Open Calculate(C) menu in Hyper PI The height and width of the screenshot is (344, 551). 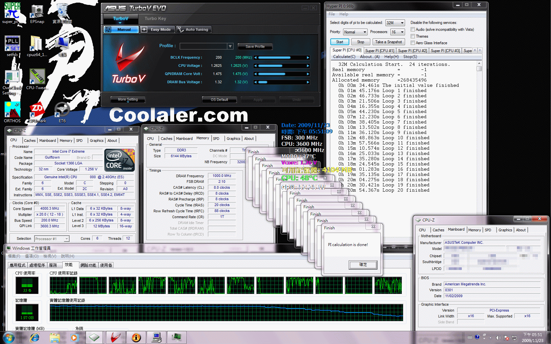344,57
